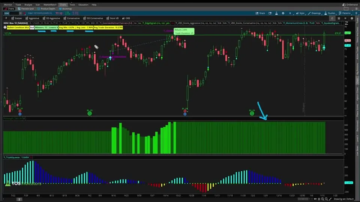Screen dimensions: 360x202
Task: Load the Aggressive chart preset
Action: point(32,18)
